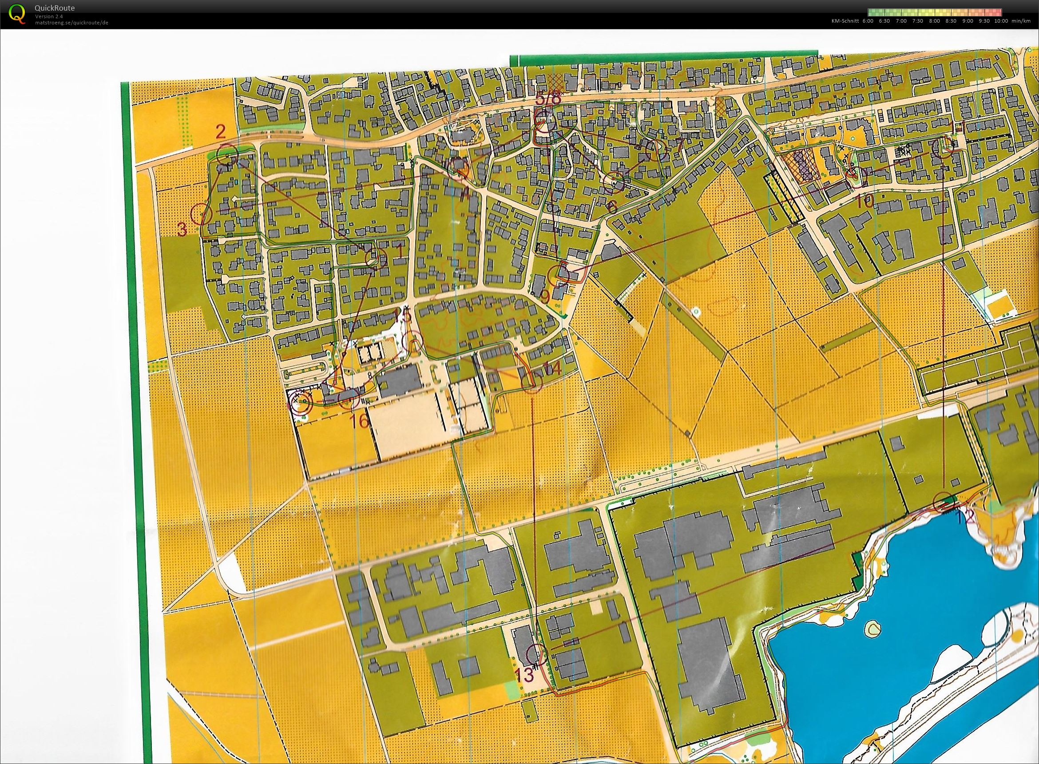Select control circle 12 by the lake
This screenshot has width=1039, height=764.
944,503
